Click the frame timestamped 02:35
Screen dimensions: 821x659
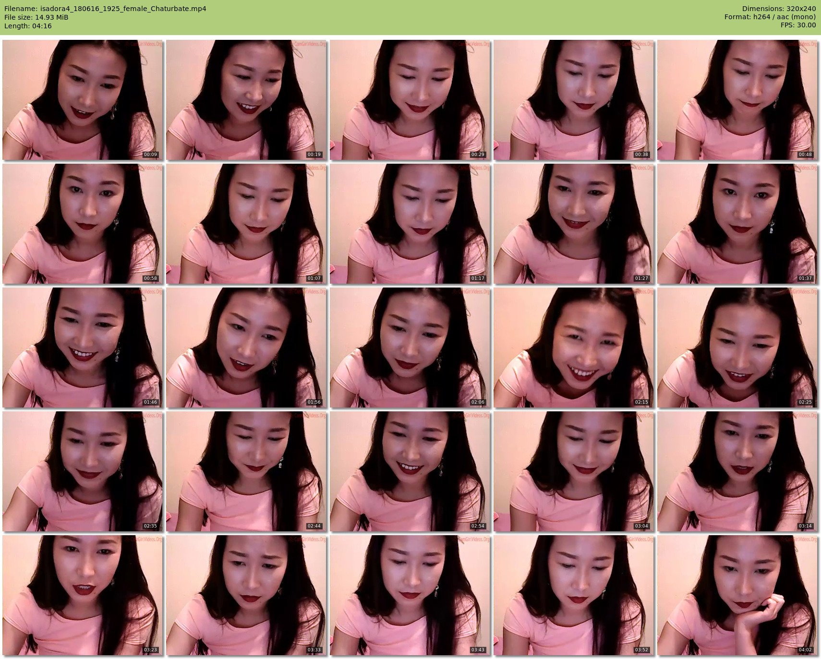83,471
